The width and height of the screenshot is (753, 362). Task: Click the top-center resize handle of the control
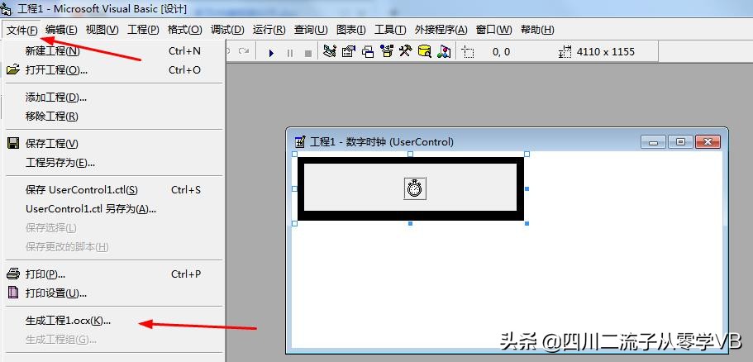click(x=411, y=154)
